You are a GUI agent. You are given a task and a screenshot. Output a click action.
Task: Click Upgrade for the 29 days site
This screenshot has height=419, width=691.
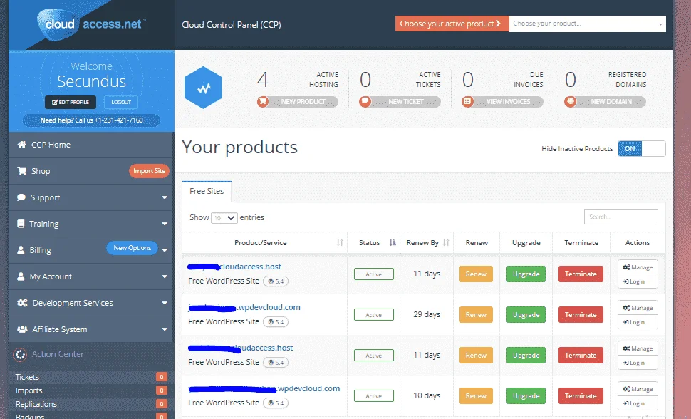[x=526, y=314]
